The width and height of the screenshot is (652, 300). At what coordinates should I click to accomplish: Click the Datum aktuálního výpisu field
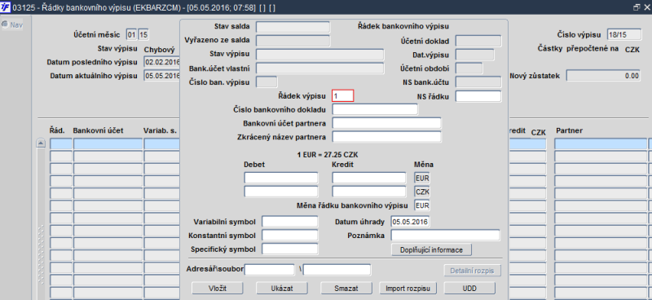click(162, 76)
